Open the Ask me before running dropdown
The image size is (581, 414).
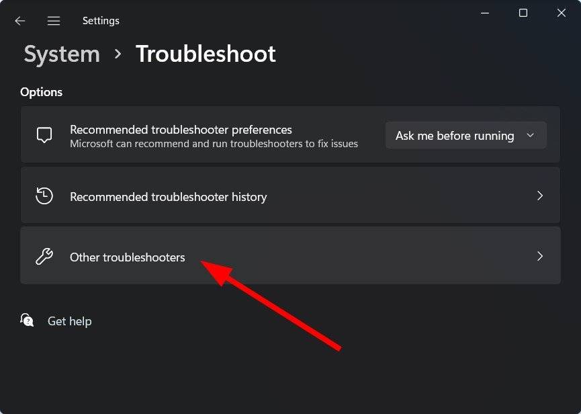465,135
